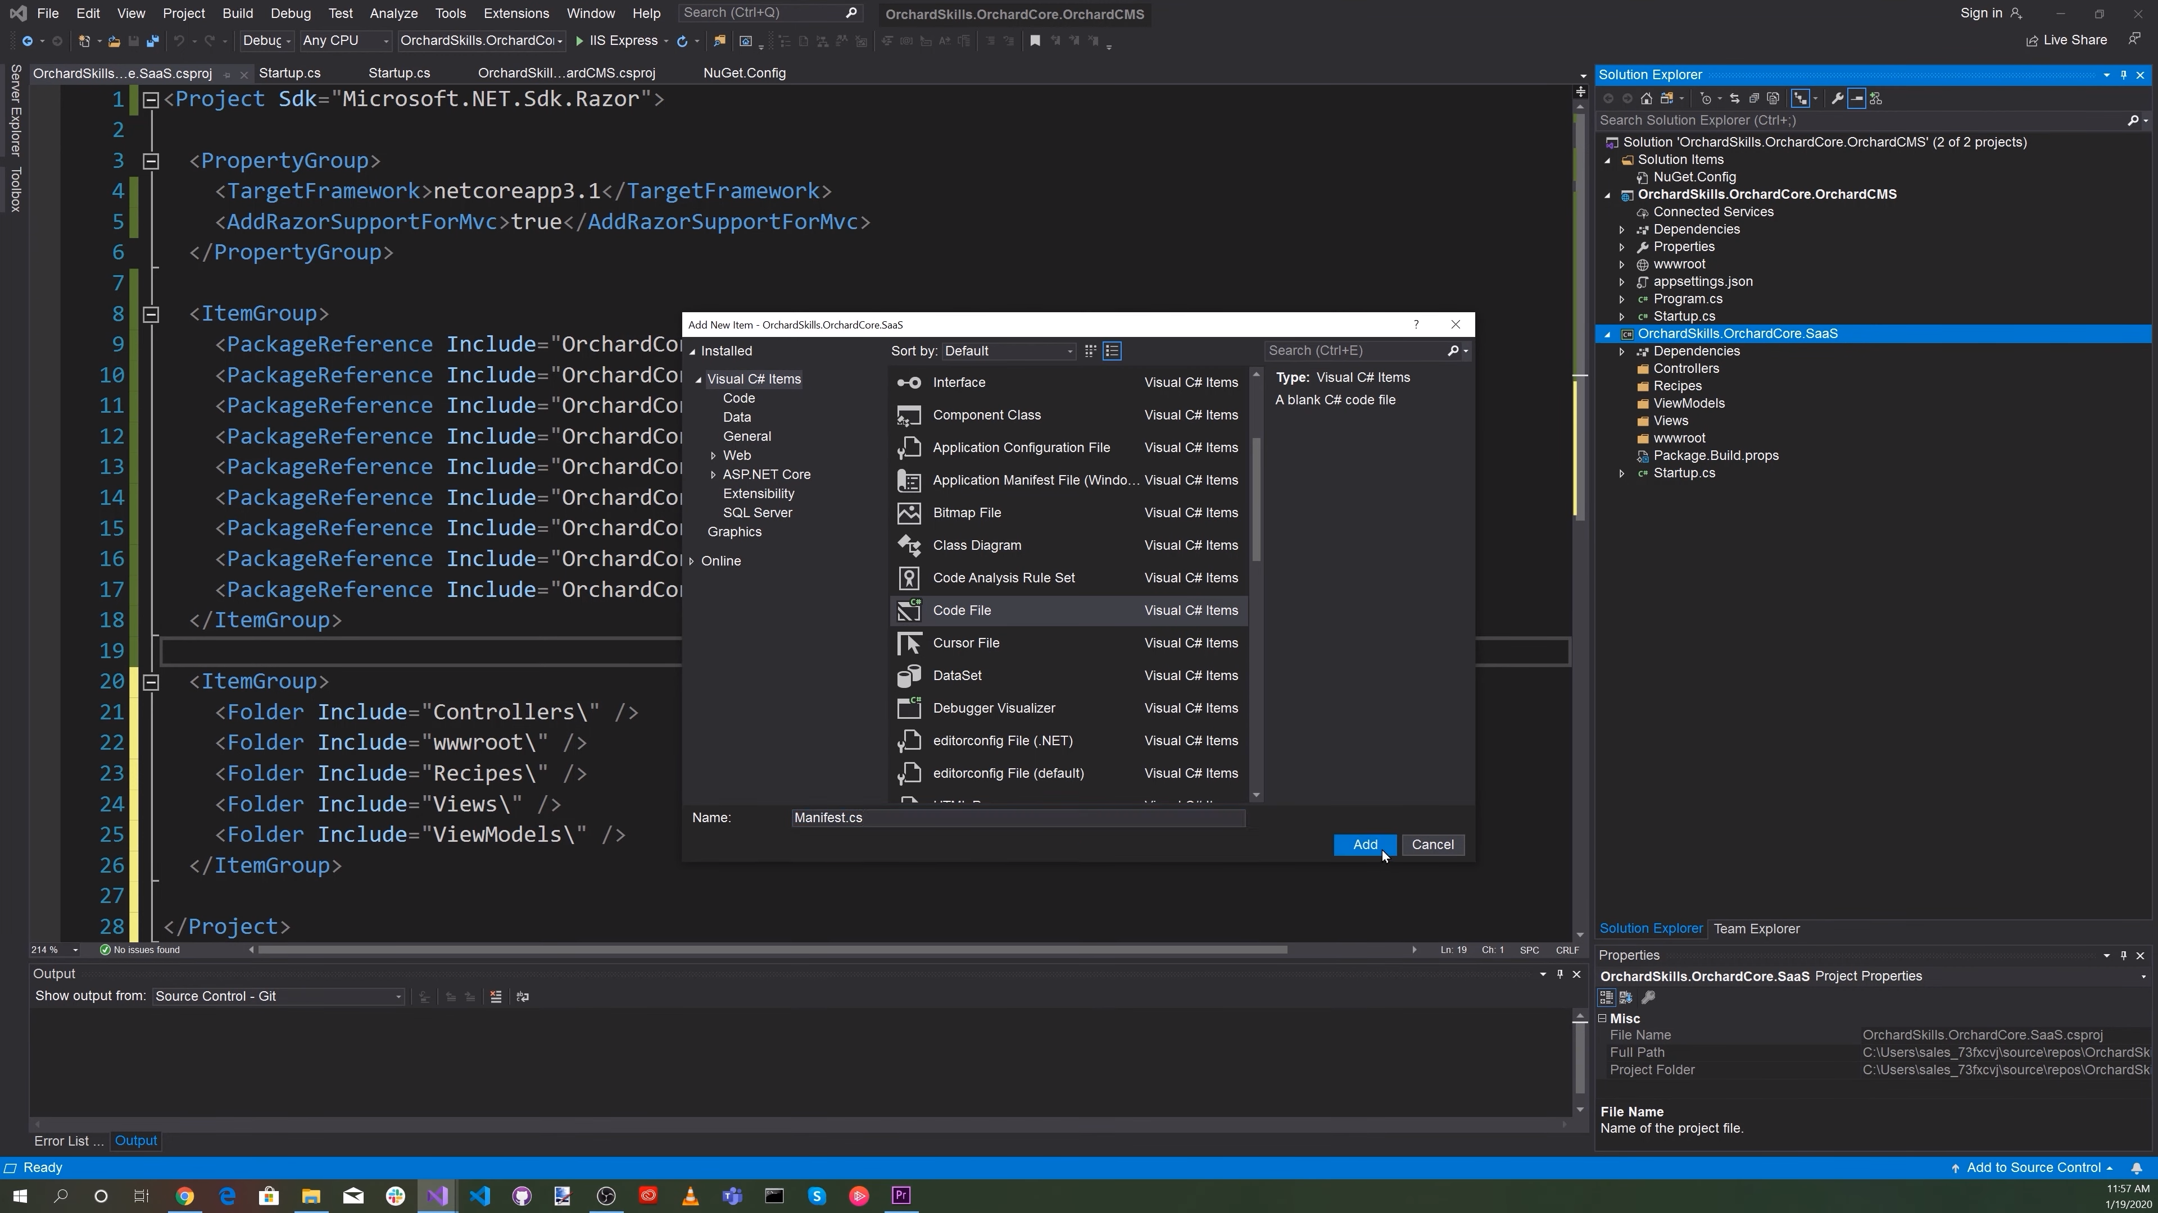Select the Bitmap File template

point(1068,513)
